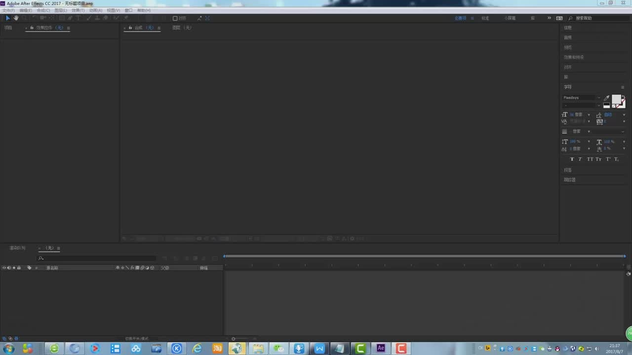Toggle the All Caps (TT) style

pos(590,159)
